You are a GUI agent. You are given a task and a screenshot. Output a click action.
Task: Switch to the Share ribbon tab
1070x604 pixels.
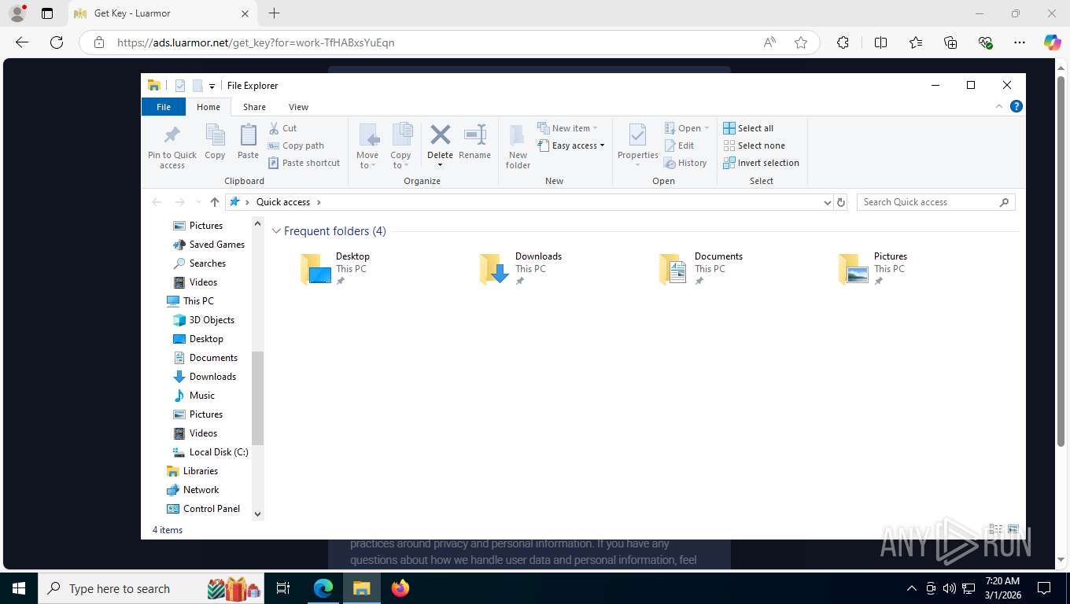pyautogui.click(x=254, y=107)
